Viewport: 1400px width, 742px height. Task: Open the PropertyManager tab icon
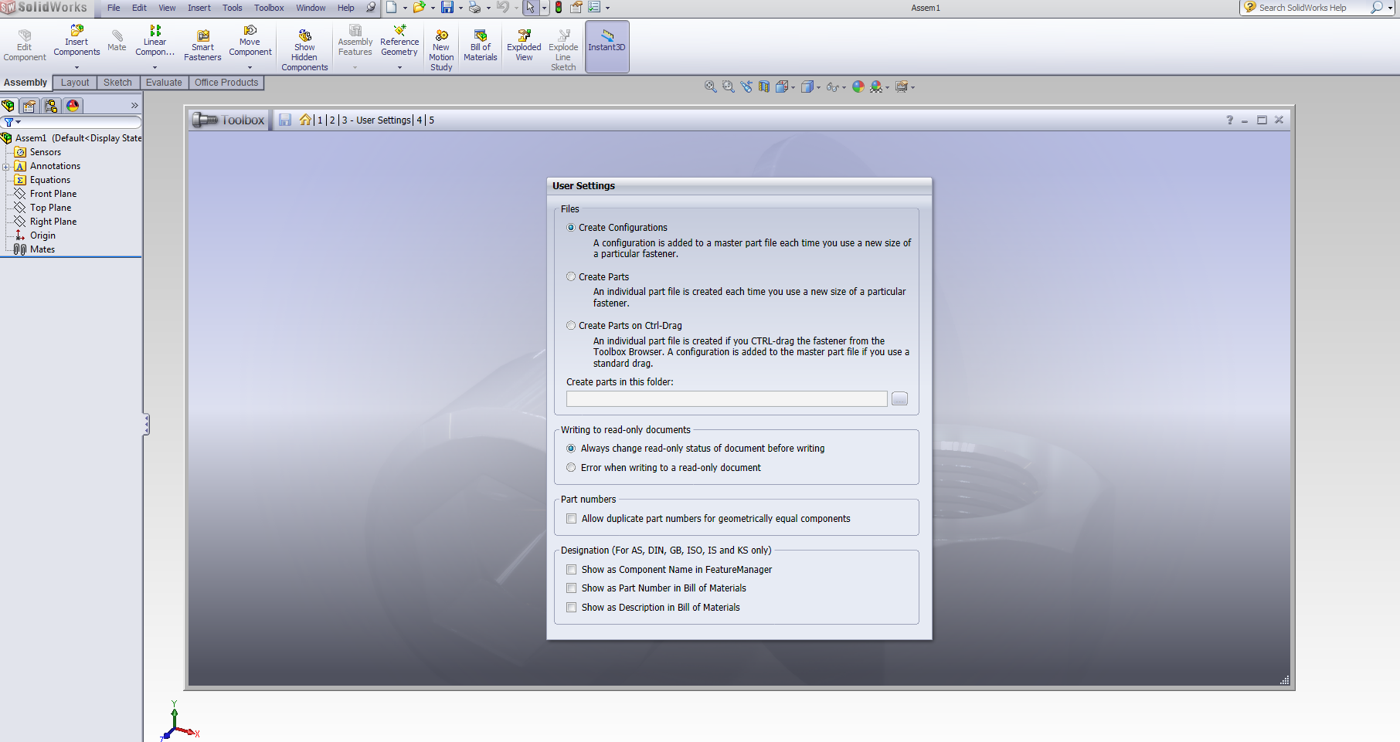click(29, 106)
